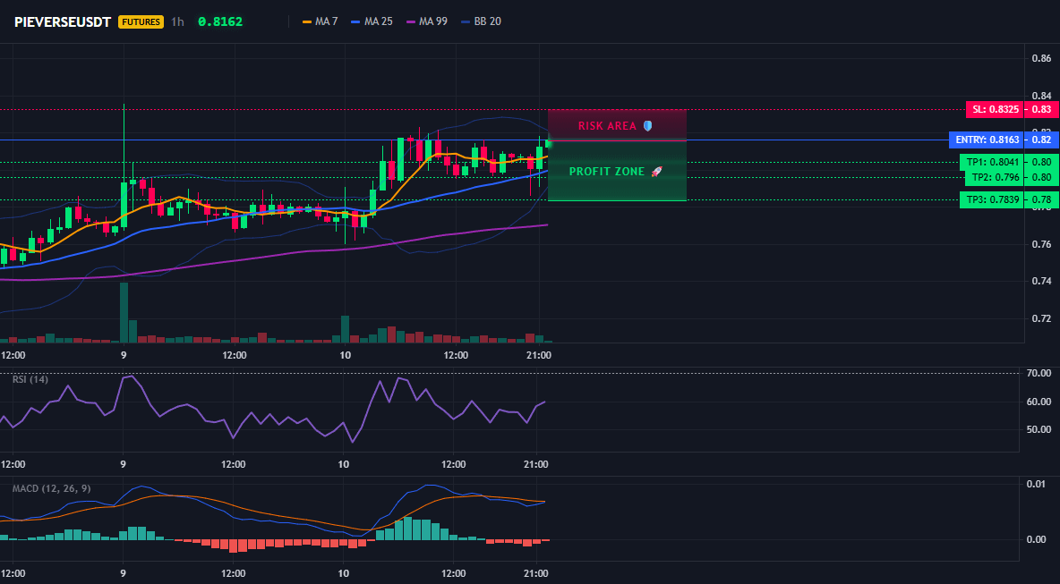1060x584 pixels.
Task: Select the 1h timeframe label
Action: [x=177, y=21]
